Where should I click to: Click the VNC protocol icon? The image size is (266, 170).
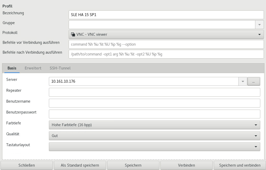click(73, 34)
